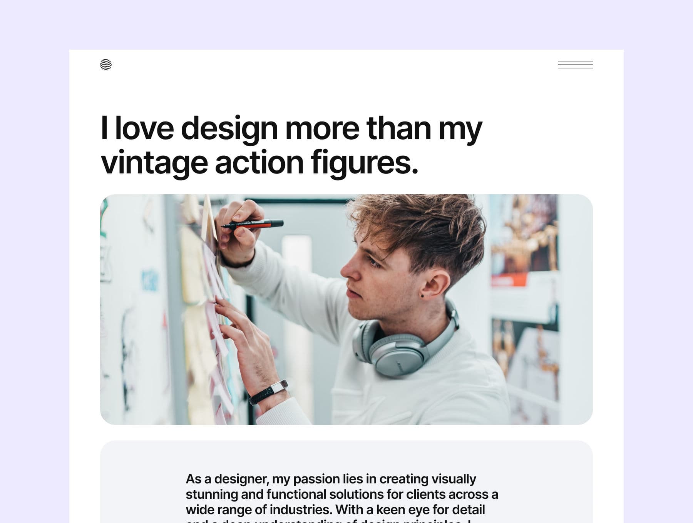Click the designer's ear with the earring
The width and height of the screenshot is (693, 523).
coord(434,284)
